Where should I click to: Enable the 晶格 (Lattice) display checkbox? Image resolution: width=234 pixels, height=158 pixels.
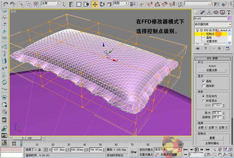pos(204,82)
